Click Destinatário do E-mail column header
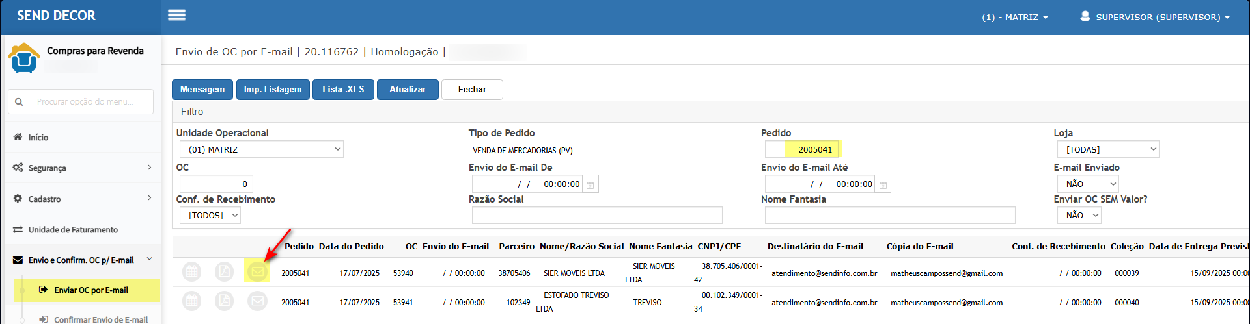1250x324 pixels. click(815, 246)
